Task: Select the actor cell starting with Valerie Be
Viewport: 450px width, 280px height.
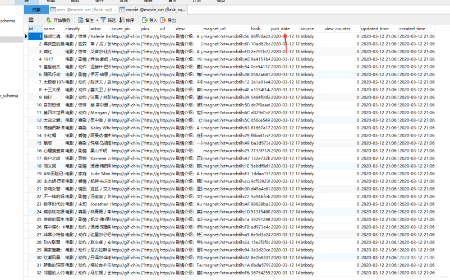Action: pyautogui.click(x=100, y=36)
